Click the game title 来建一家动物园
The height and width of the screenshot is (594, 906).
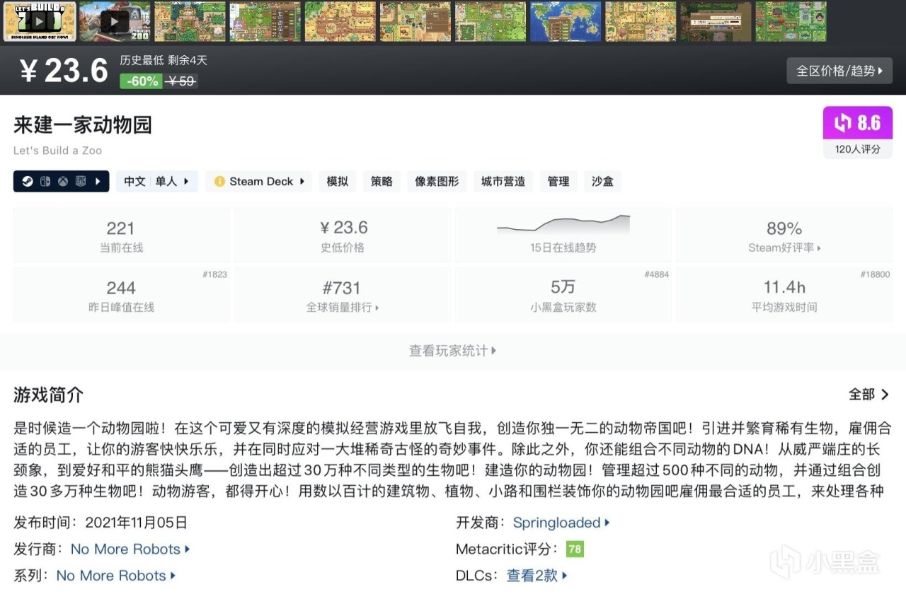83,125
